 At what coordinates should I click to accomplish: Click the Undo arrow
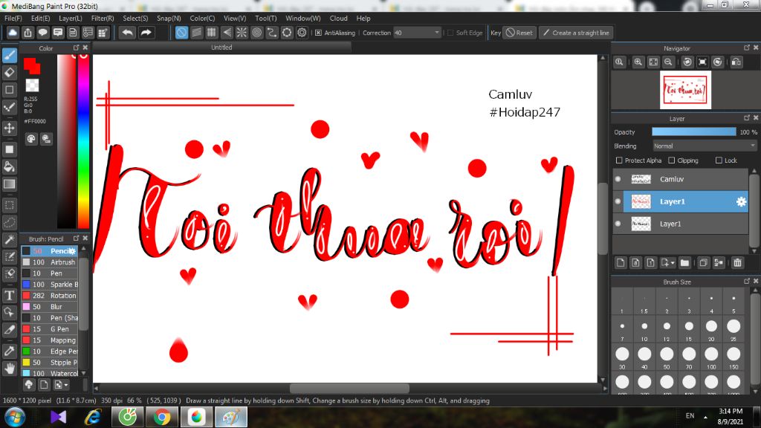pyautogui.click(x=128, y=33)
